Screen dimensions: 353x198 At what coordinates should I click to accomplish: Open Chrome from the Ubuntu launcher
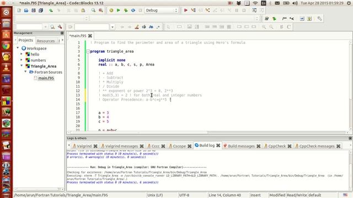[x=6, y=46]
